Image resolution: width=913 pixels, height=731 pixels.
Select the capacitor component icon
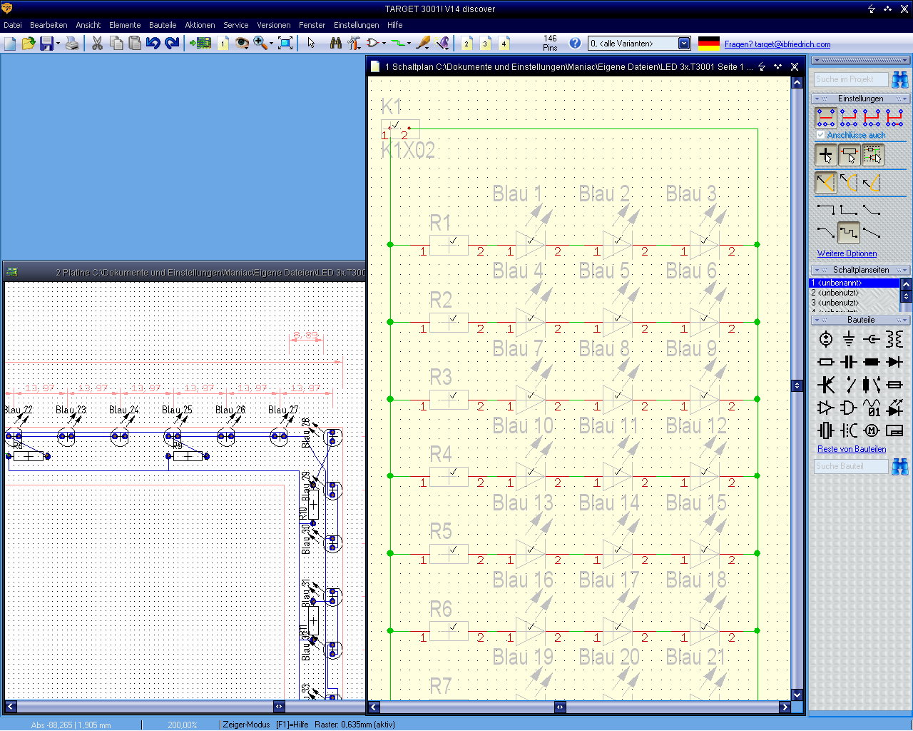848,362
